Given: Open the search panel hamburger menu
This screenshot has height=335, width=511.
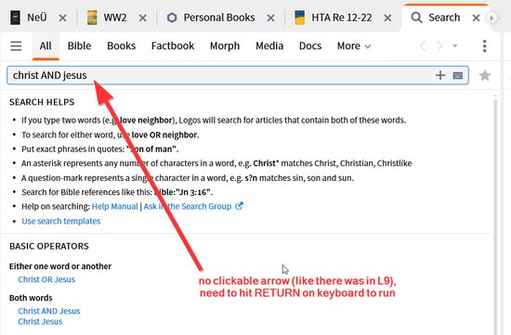Looking at the screenshot, I should coord(16,45).
